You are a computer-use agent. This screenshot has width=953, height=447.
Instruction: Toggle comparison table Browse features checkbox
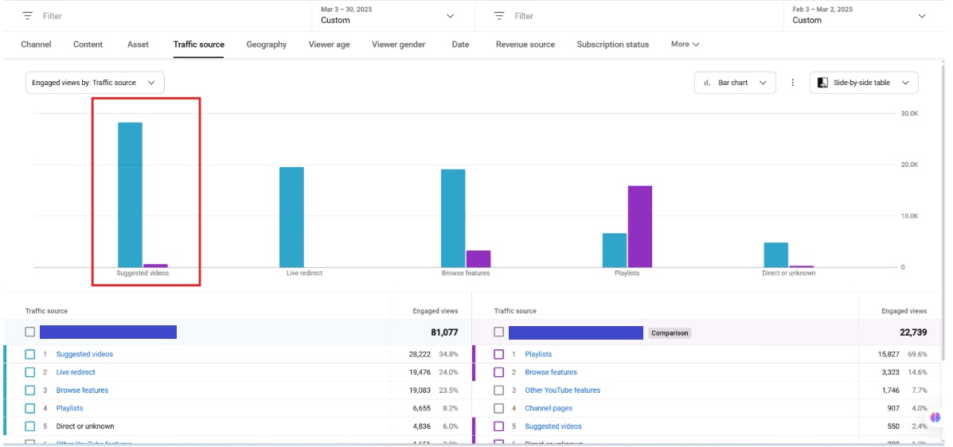(x=499, y=372)
